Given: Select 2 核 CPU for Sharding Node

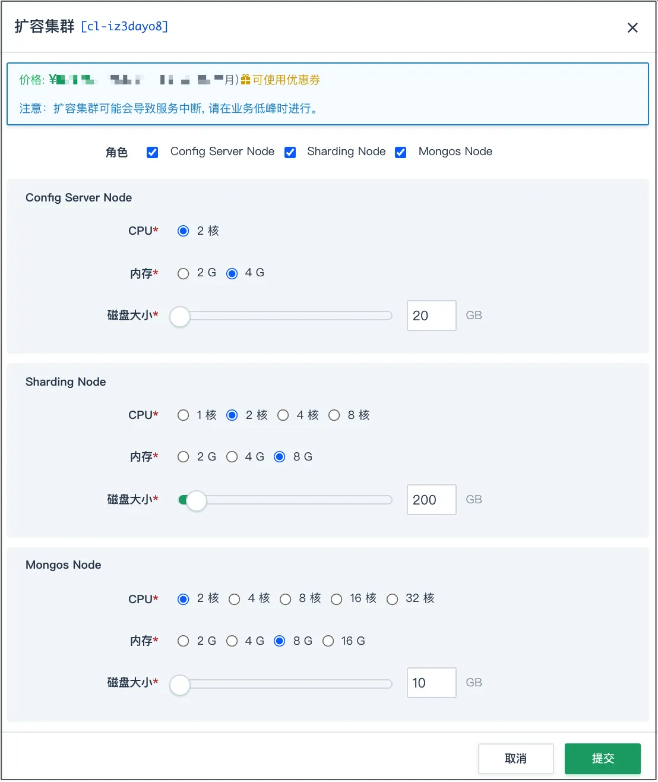Looking at the screenshot, I should (232, 415).
